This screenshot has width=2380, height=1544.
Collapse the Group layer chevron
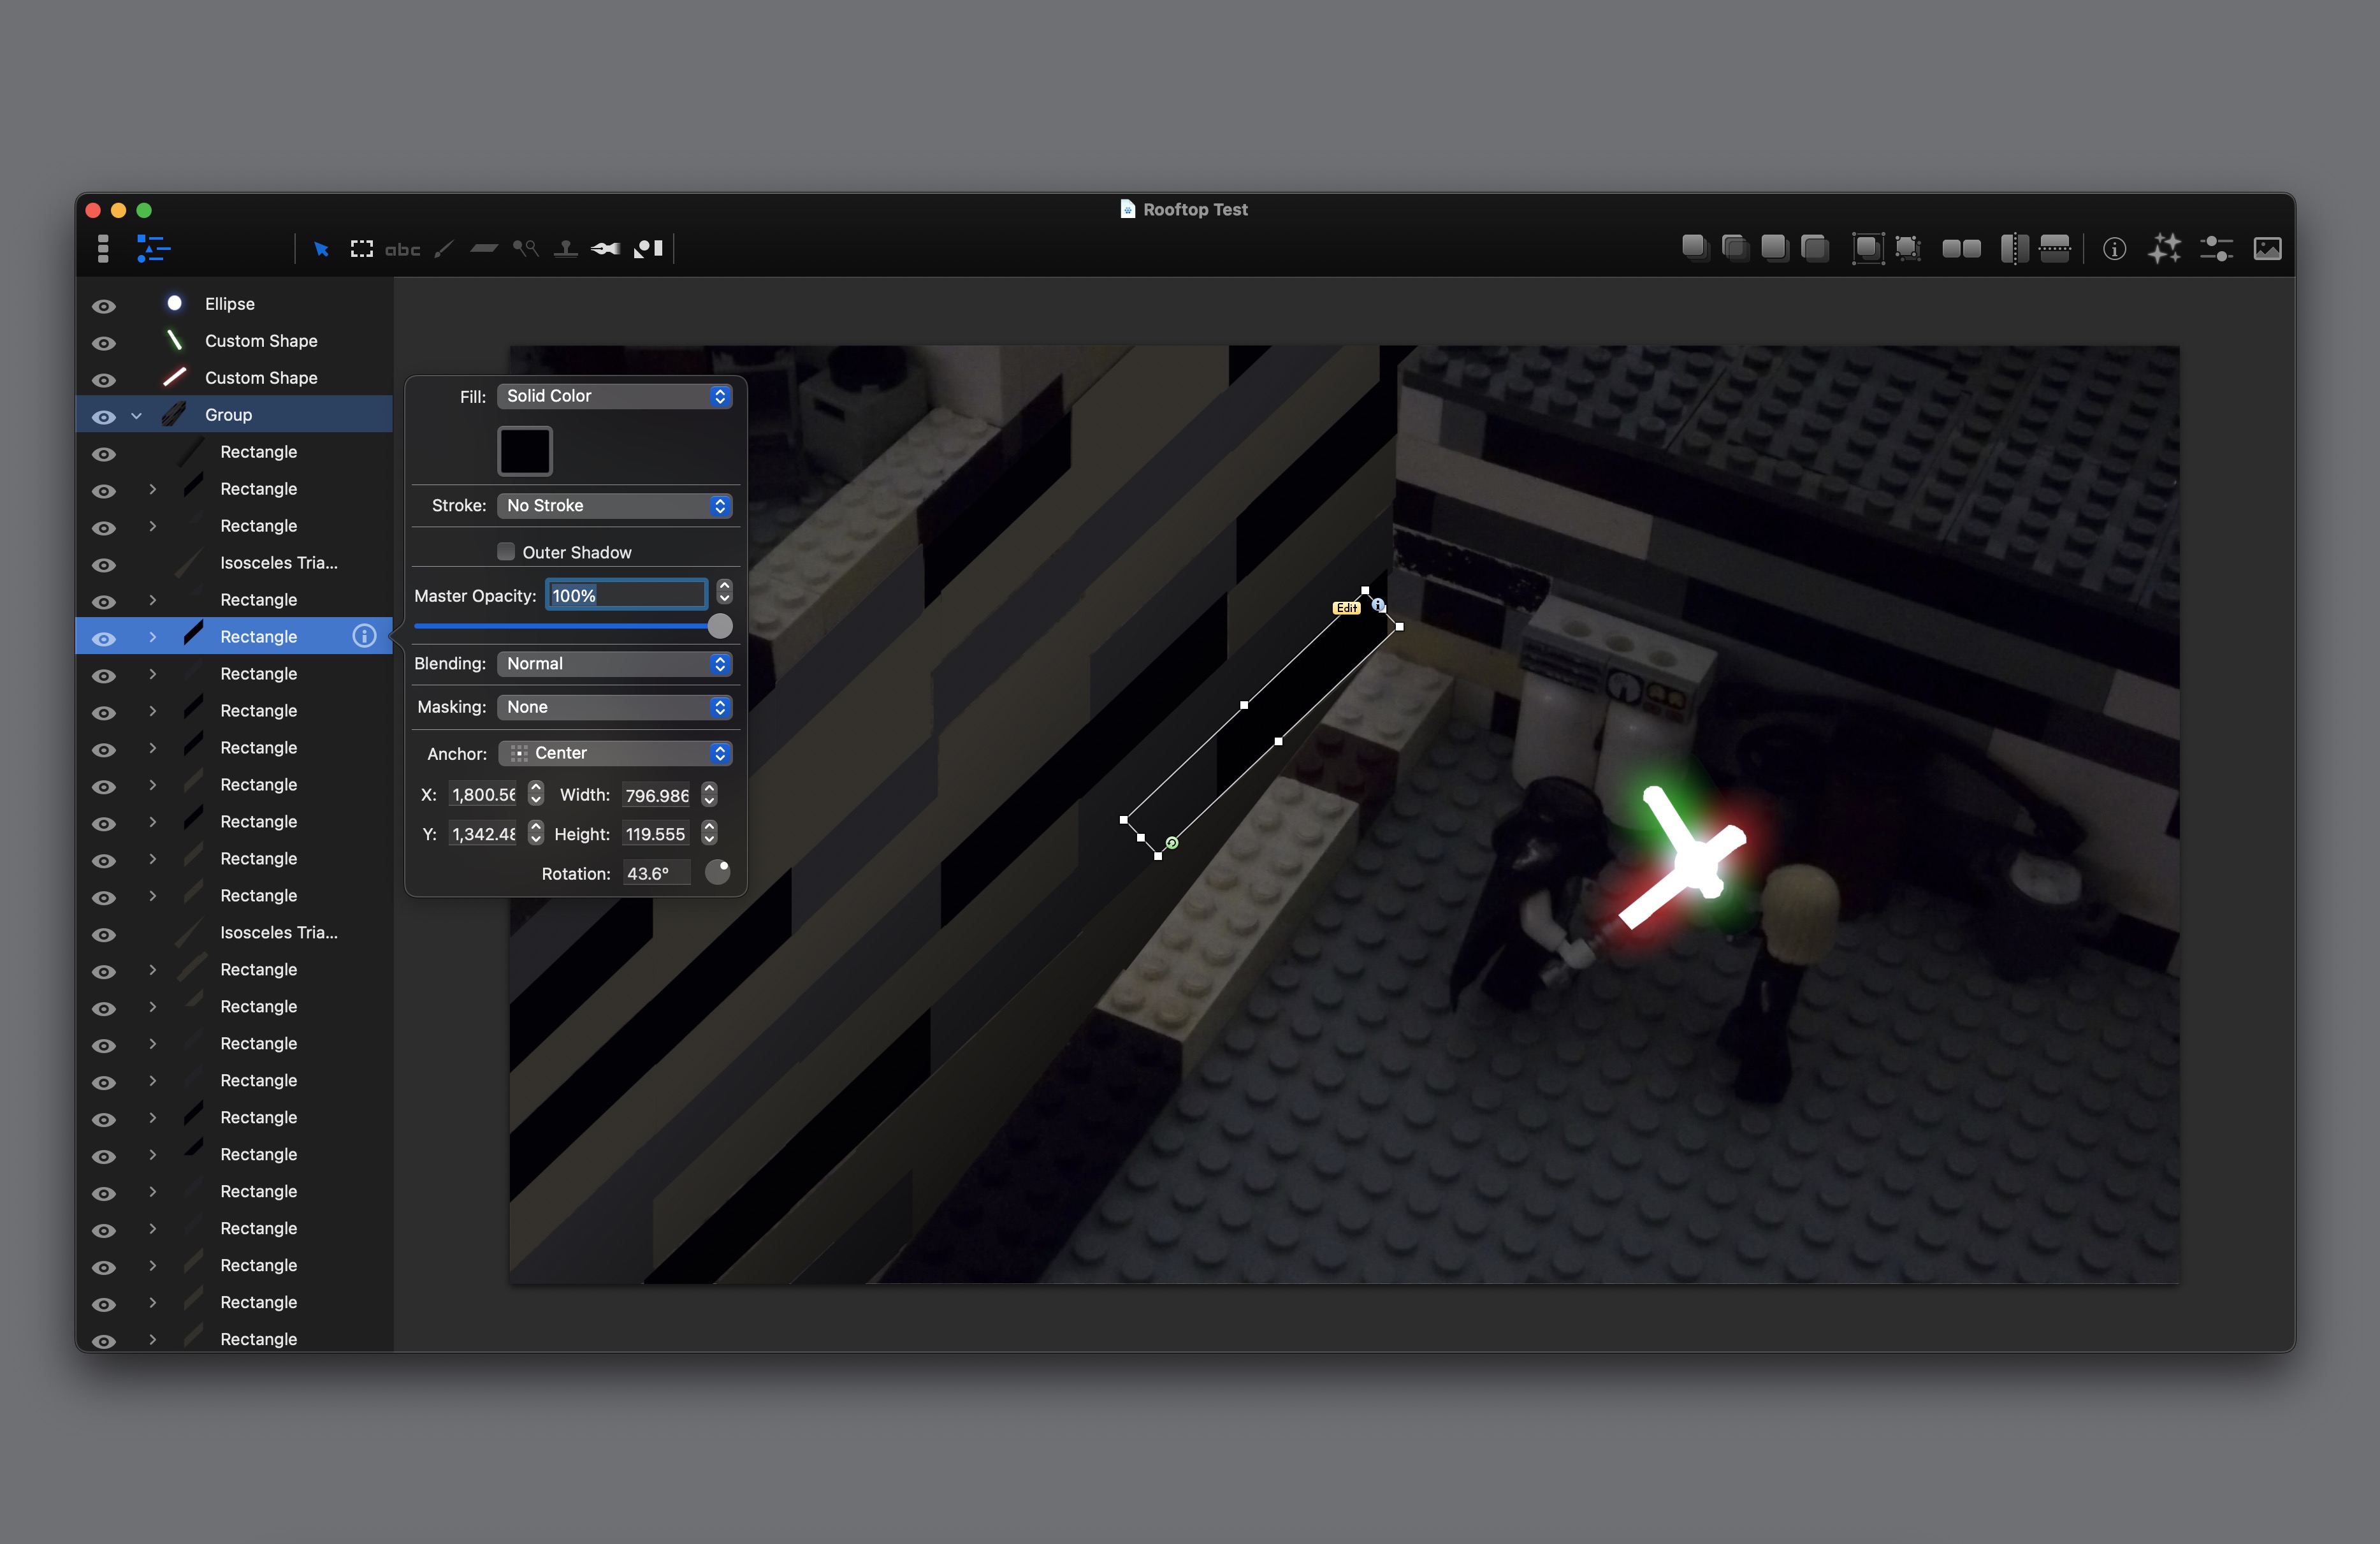click(x=137, y=416)
